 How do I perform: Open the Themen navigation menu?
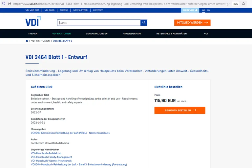33,33
